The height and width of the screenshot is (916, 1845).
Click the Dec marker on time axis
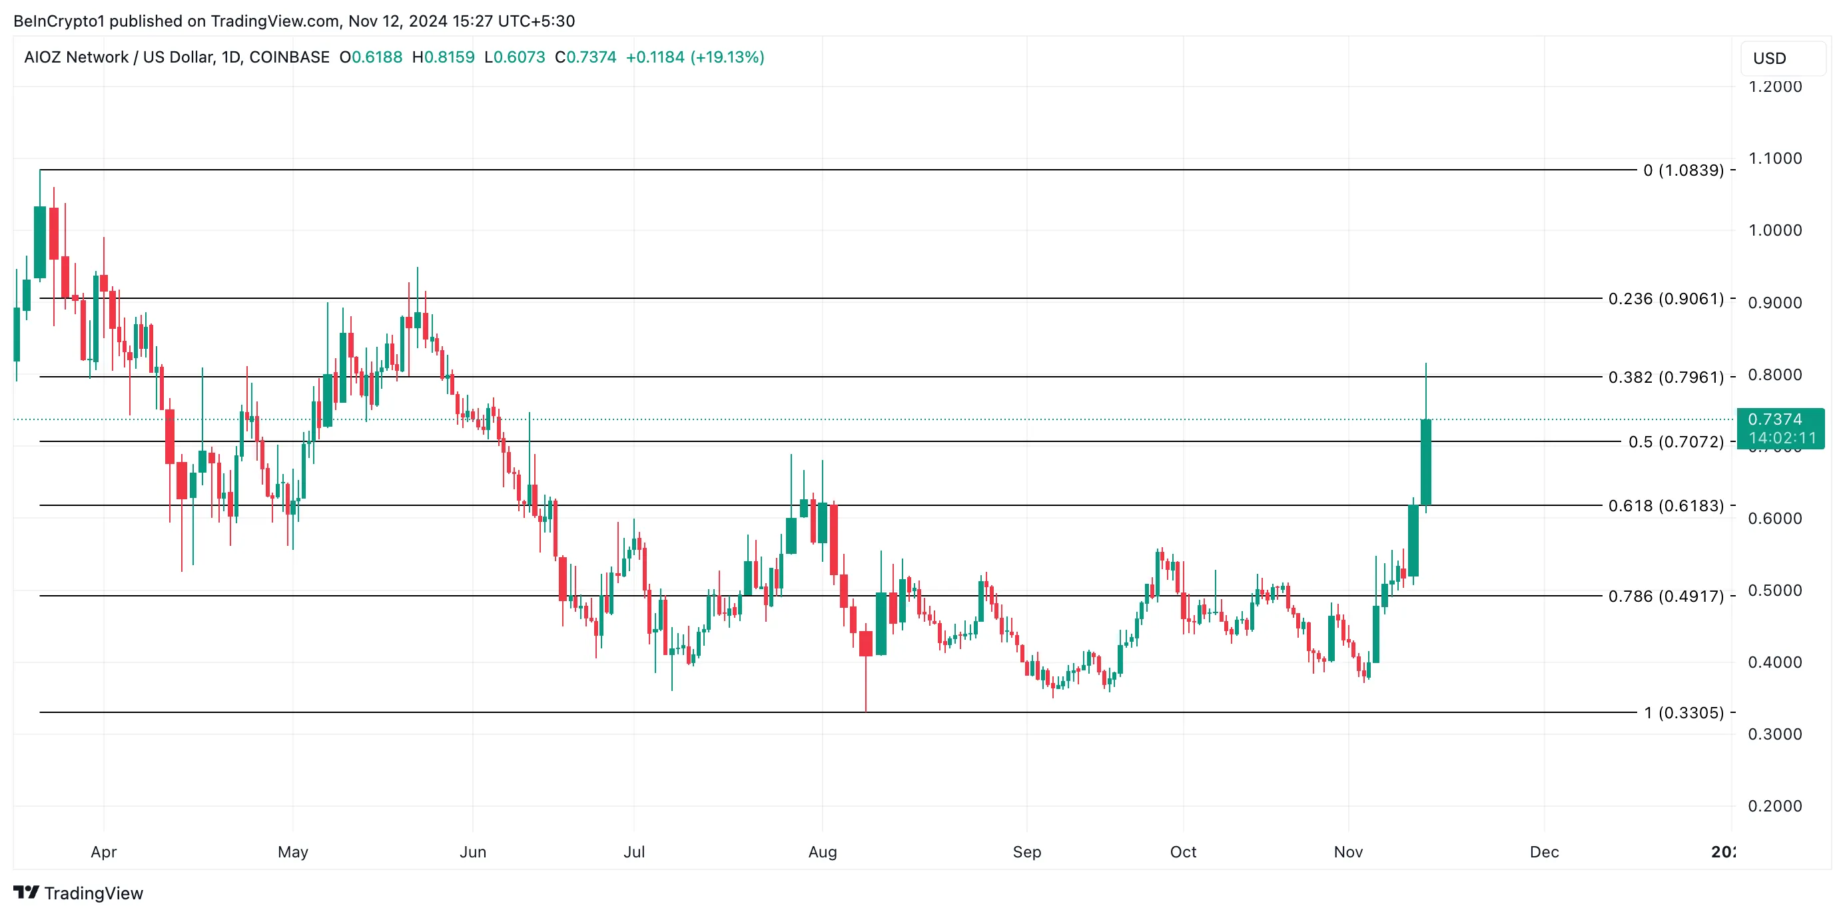point(1544,851)
